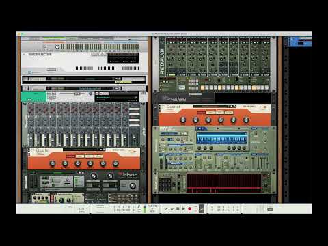328x246 pixels.
Task: Click the last knob below the Dr. Octo Rex display
Action: click(244, 148)
